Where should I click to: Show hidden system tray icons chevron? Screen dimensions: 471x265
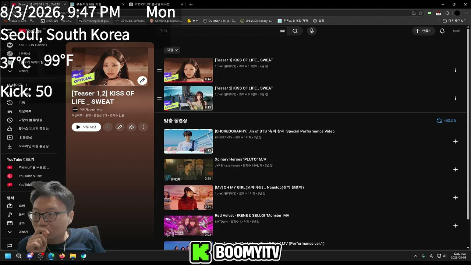(x=415, y=256)
